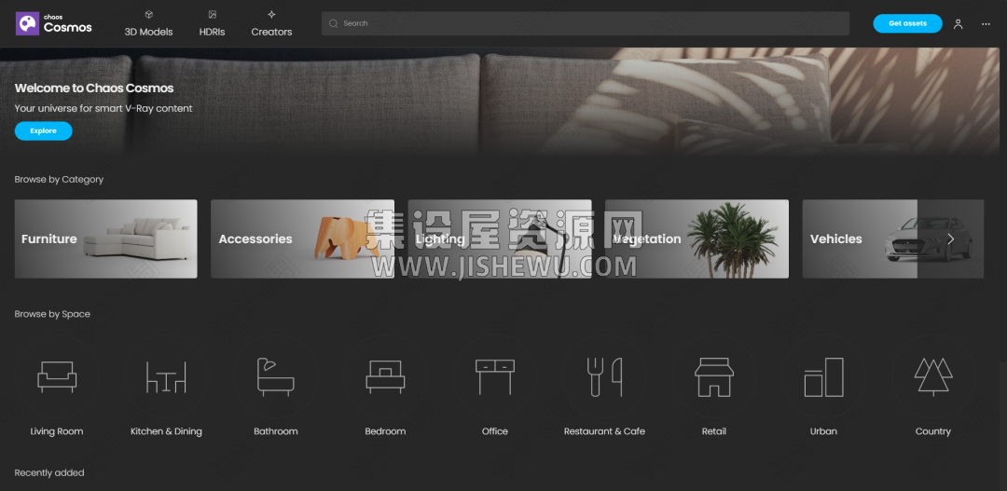
Task: Click the sparkle icon above Creators
Action: pos(271,14)
